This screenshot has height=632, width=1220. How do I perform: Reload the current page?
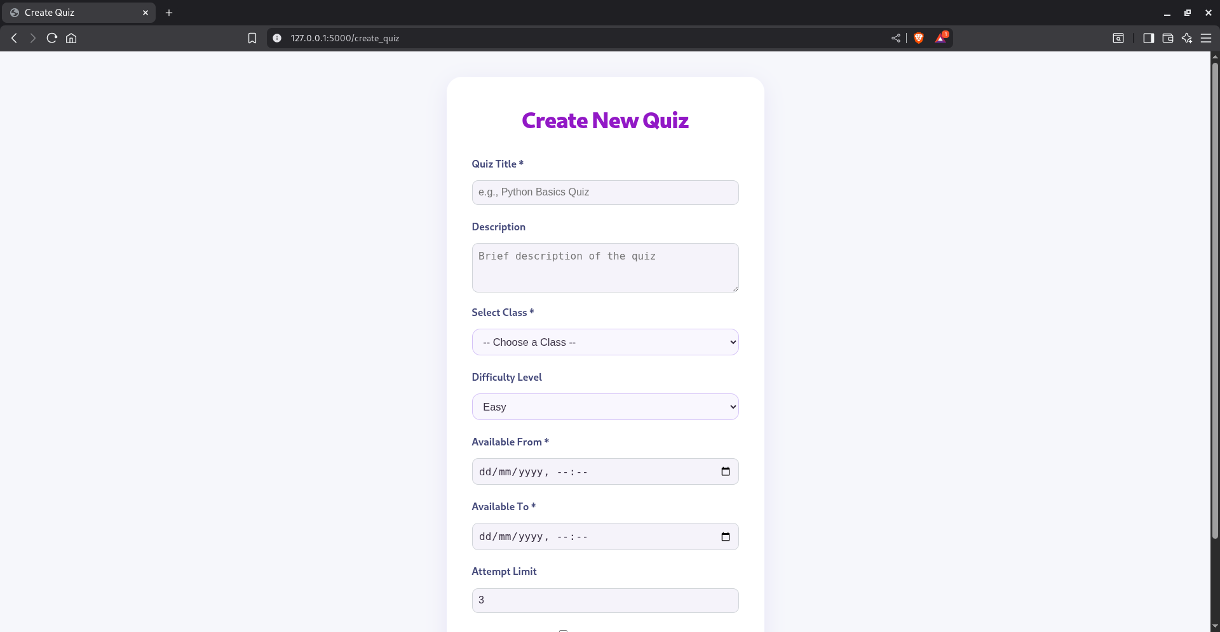tap(52, 38)
